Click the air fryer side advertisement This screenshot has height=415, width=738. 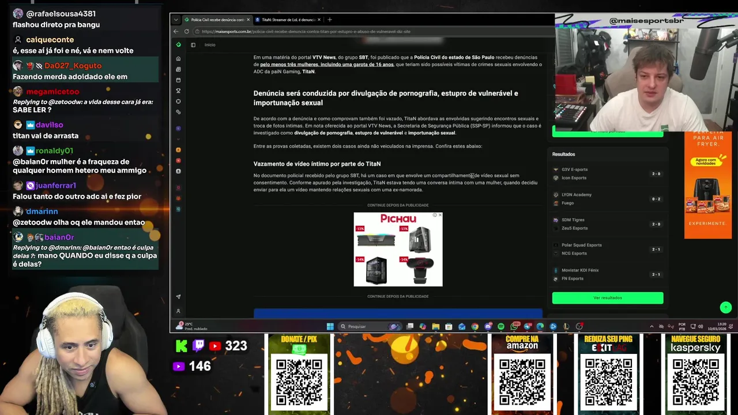coord(707,184)
